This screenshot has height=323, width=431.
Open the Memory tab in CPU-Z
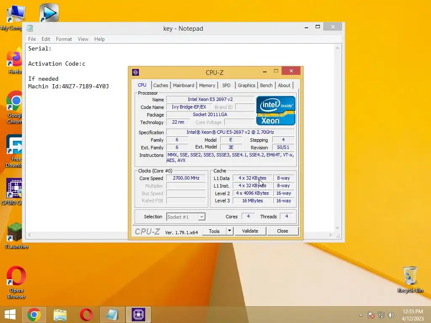(207, 85)
